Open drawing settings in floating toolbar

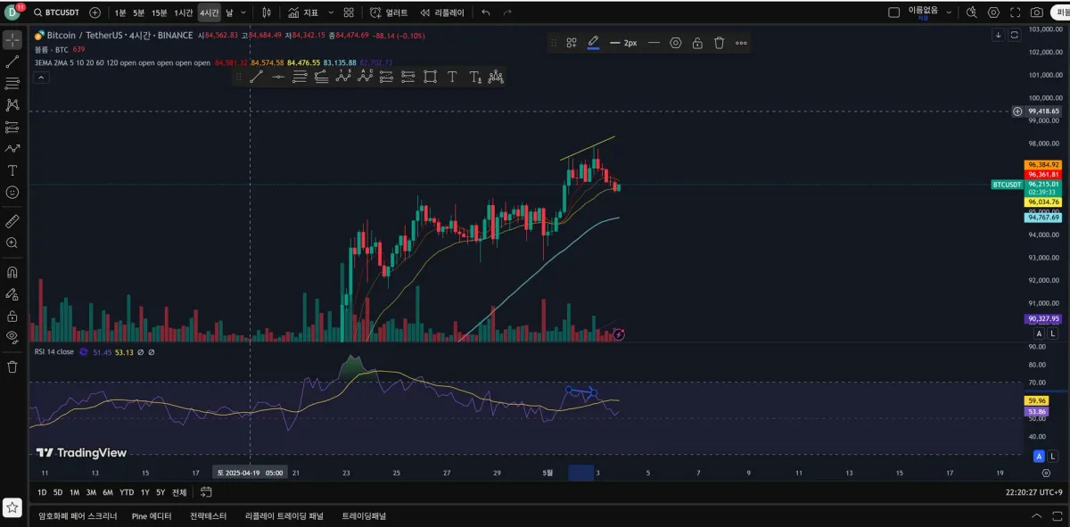point(675,43)
